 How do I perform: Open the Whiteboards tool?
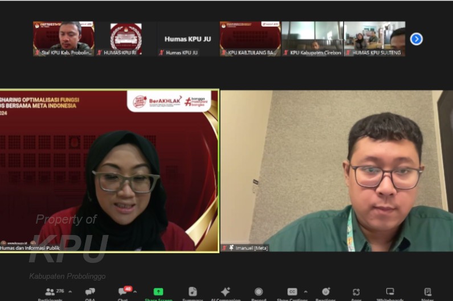(390, 292)
